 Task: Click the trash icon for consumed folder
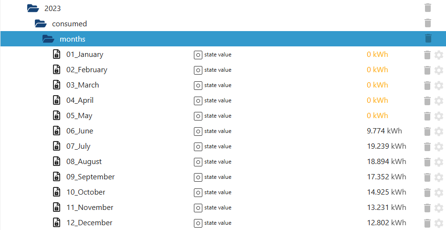[428, 23]
